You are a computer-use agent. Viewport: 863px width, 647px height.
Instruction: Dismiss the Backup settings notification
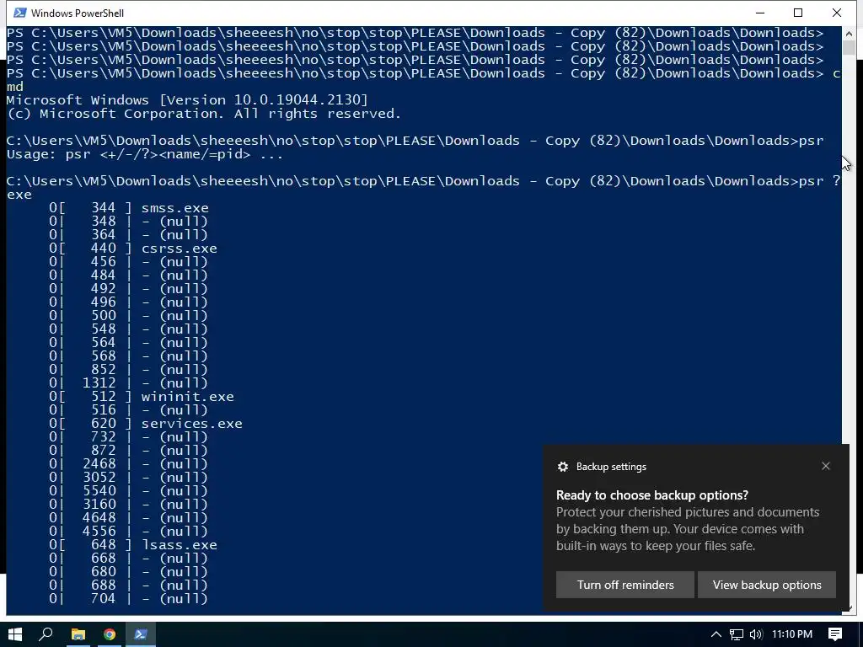click(x=826, y=466)
